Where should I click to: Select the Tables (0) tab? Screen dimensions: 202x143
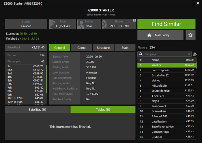103,110
